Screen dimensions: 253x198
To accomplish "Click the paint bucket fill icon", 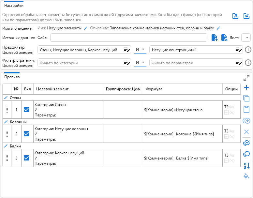I will coord(246,176).
